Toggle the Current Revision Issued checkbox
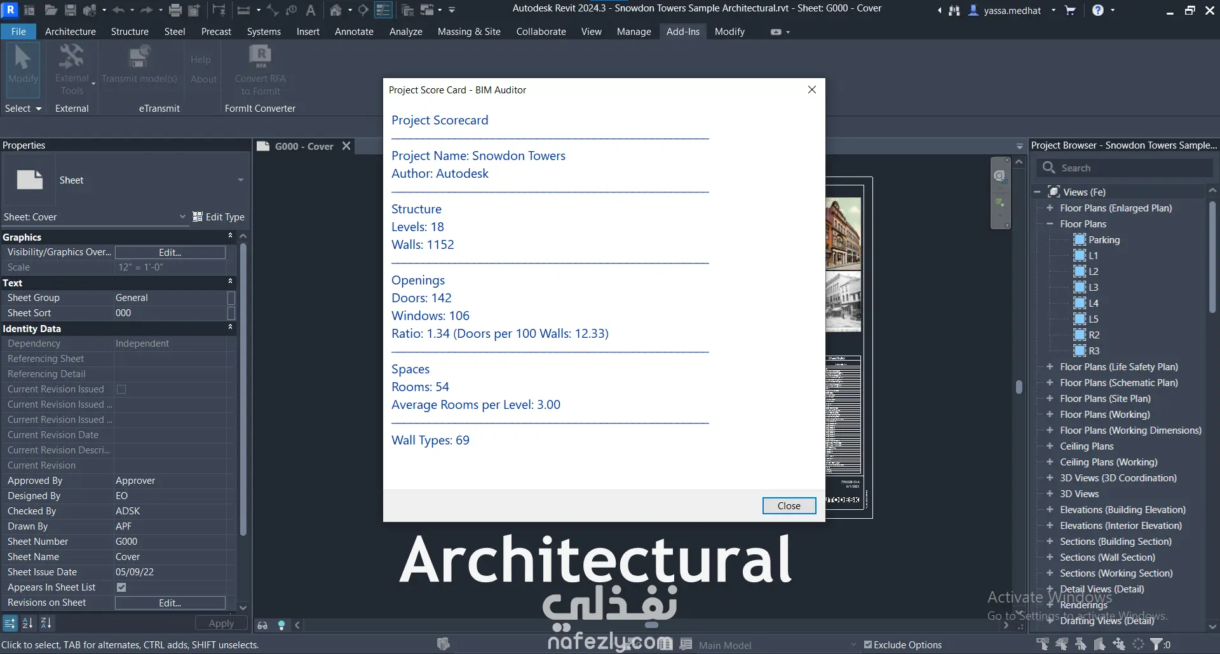This screenshot has height=654, width=1220. tap(121, 389)
